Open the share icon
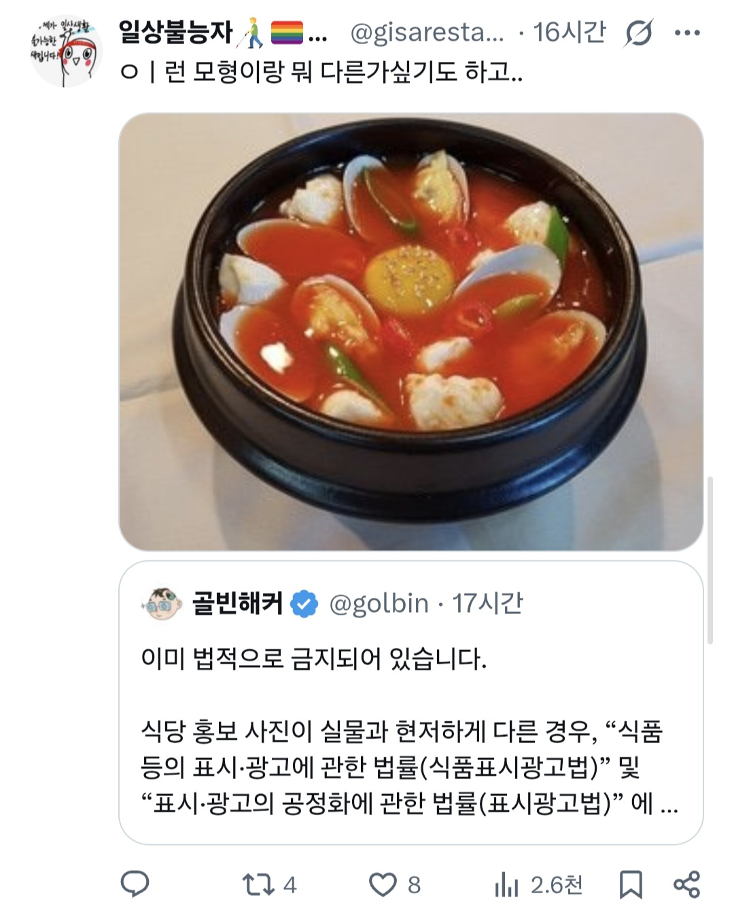The width and height of the screenshot is (734, 917). 686,884
